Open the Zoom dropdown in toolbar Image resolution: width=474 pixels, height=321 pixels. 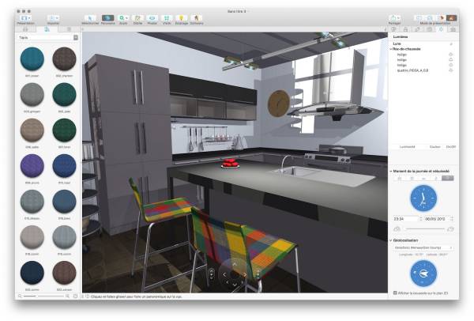123,17
